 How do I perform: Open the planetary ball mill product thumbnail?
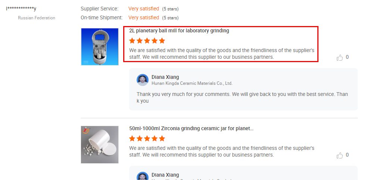point(100,47)
